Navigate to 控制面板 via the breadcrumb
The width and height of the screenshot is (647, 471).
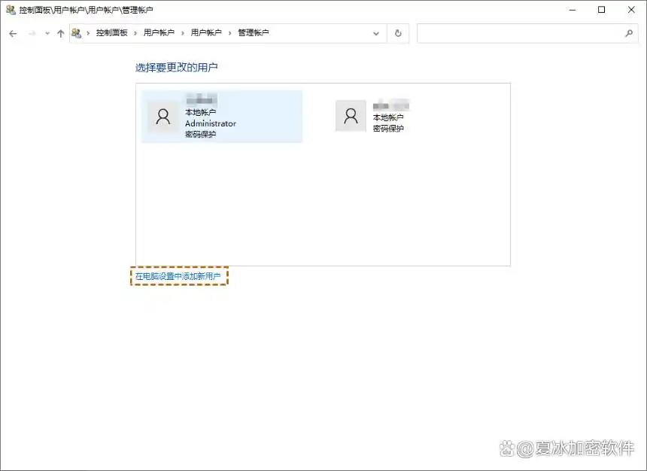pos(113,32)
